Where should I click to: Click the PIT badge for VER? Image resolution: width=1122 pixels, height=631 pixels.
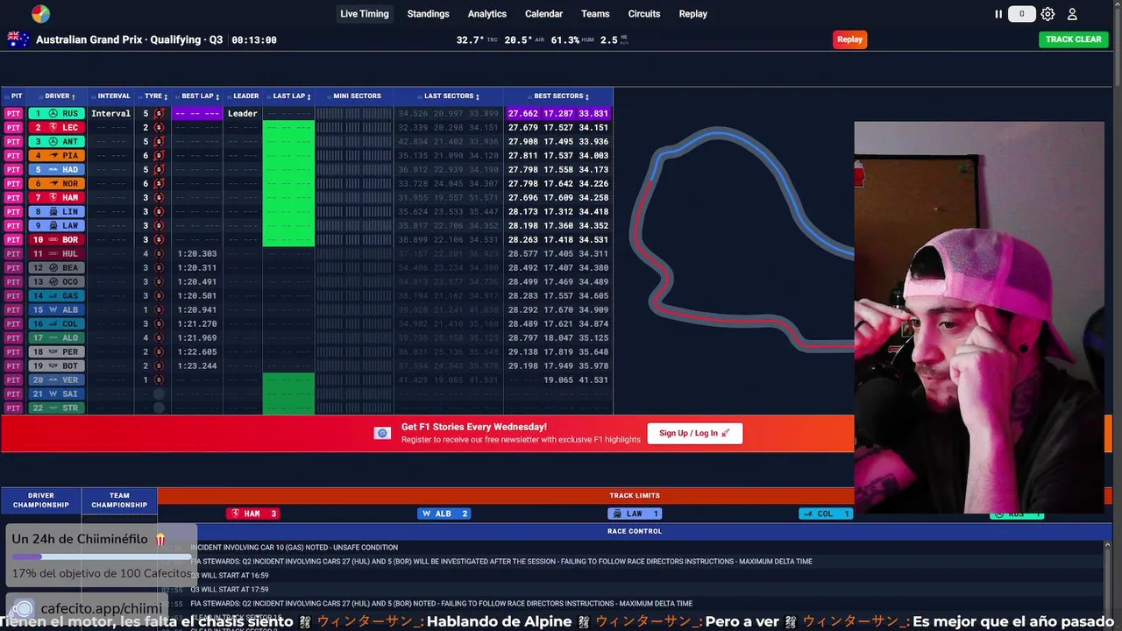13,379
